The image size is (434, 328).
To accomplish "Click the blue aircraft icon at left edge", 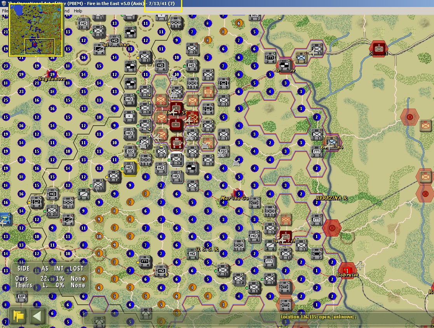I will [5, 220].
